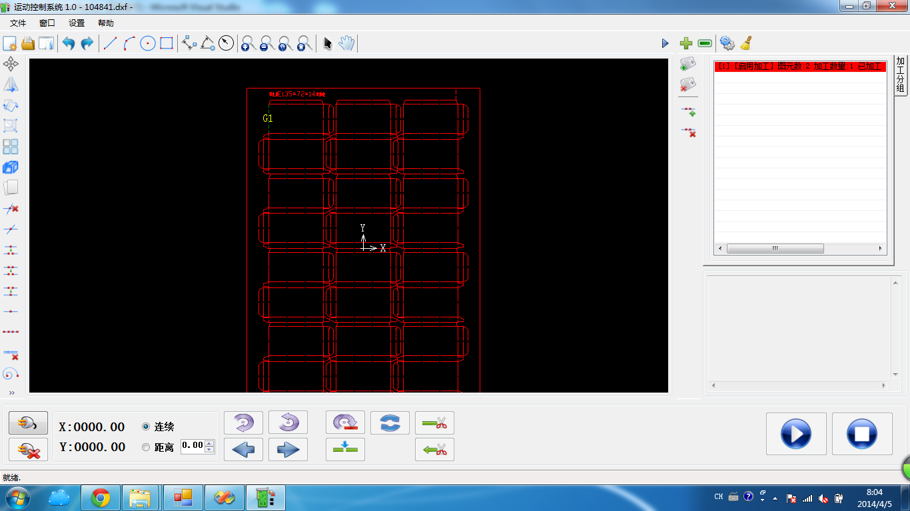The image size is (910, 511).
Task: Open the 文件 menu
Action: click(x=18, y=23)
